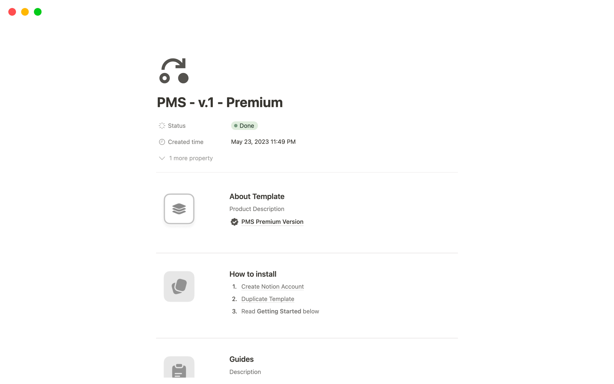Click the duplicate pages icon beside How to install
The height and width of the screenshot is (384, 614).
click(179, 286)
